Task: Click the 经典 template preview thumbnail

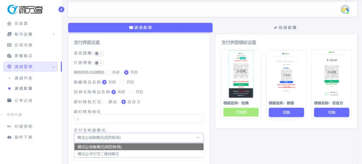Action: point(241,74)
